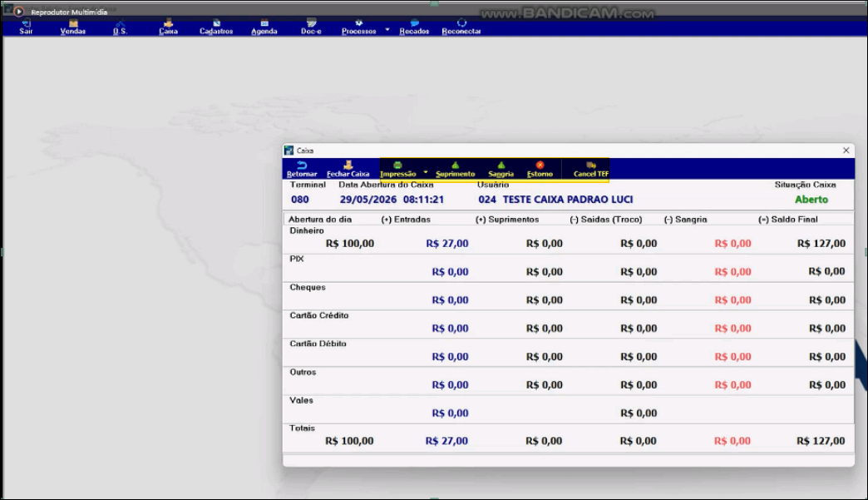The width and height of the screenshot is (868, 500).
Task: Close the Caixa window
Action: (846, 151)
